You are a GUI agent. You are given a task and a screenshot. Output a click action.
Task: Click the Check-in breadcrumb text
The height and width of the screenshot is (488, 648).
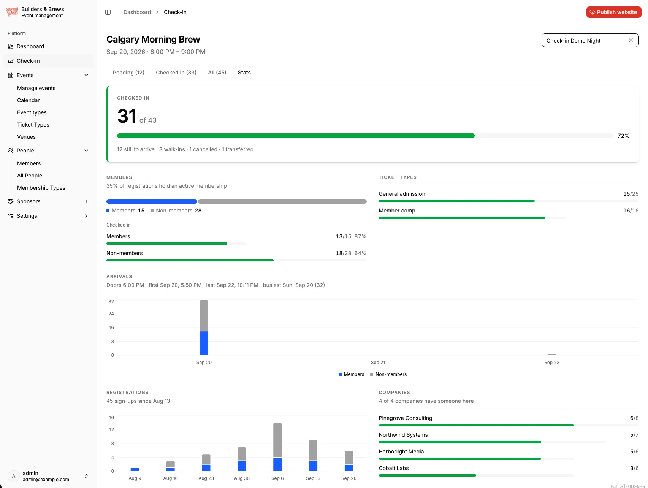click(x=175, y=12)
